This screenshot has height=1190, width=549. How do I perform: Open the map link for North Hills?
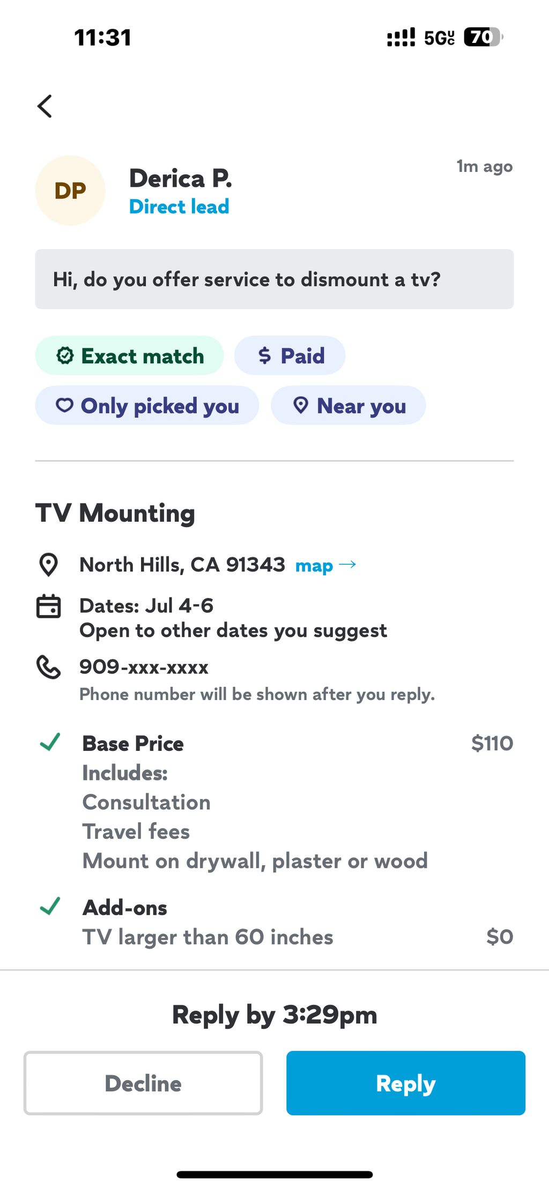(x=314, y=566)
